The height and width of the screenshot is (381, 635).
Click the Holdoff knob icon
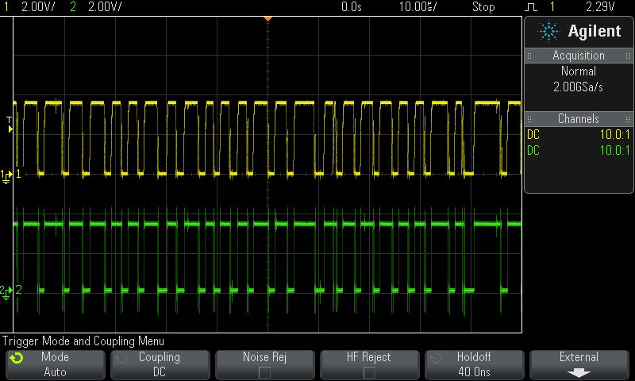coord(436,358)
